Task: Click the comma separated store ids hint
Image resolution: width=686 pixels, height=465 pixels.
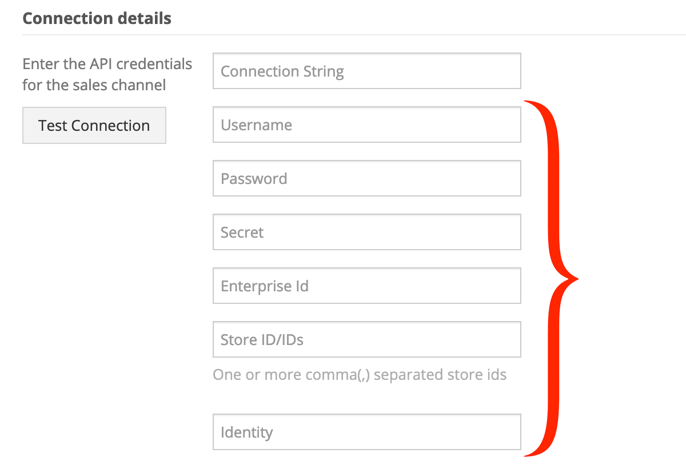Action: click(x=360, y=375)
